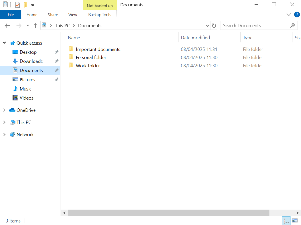301x225 pixels.
Task: Expand the ribbon with the chevron
Action: click(288, 15)
